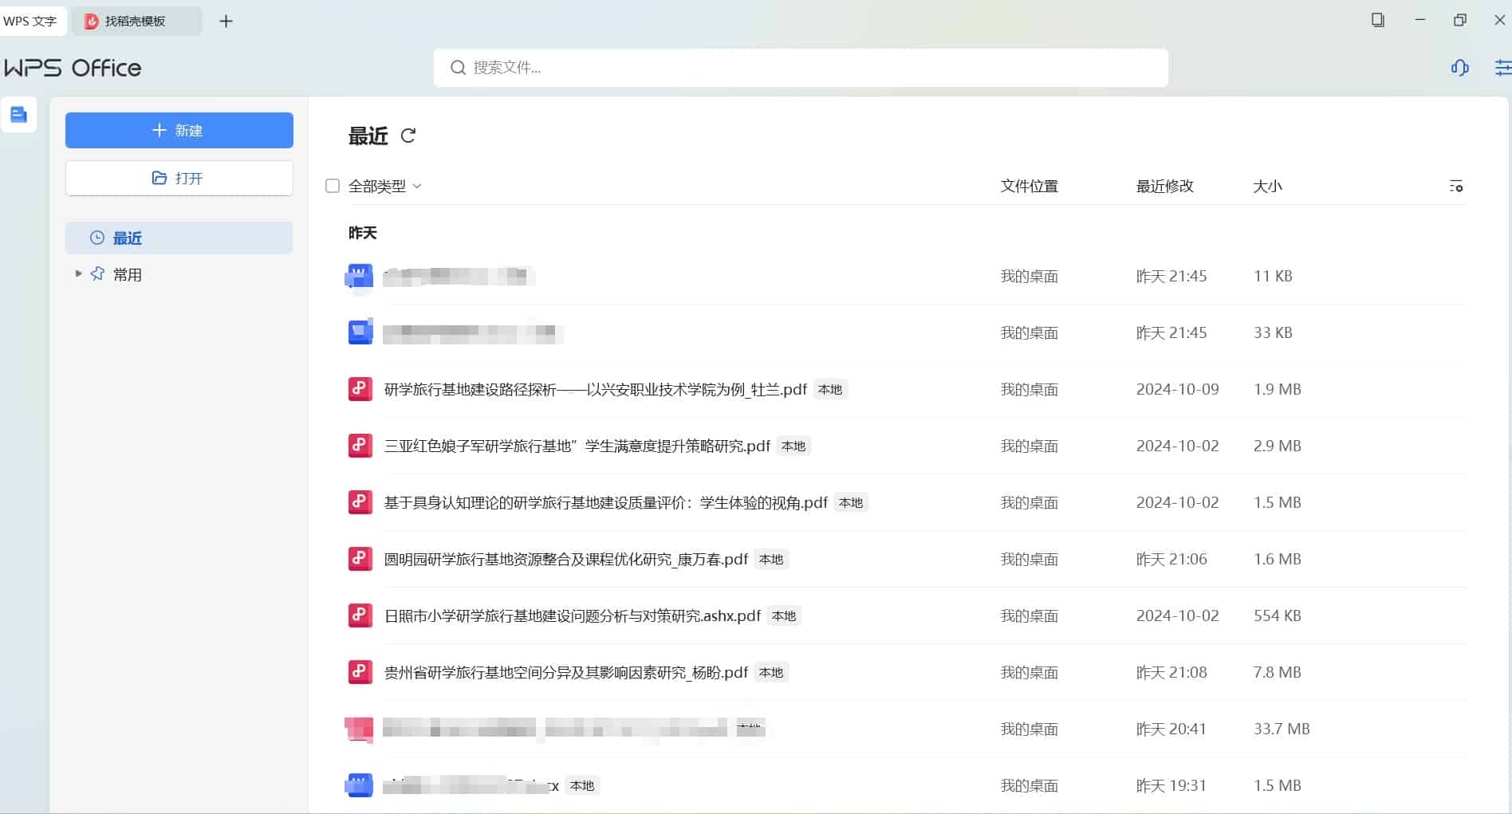This screenshot has height=814, width=1512.
Task: Click the filter-sort icon above the file list
Action: tap(1456, 186)
